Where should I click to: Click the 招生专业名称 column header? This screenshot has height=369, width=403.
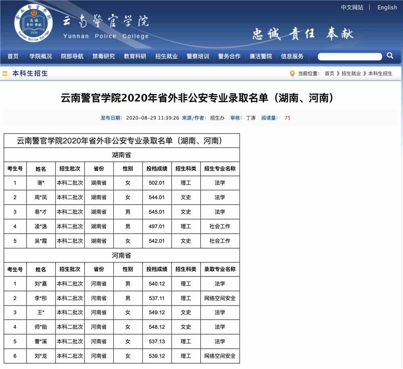[220, 169]
